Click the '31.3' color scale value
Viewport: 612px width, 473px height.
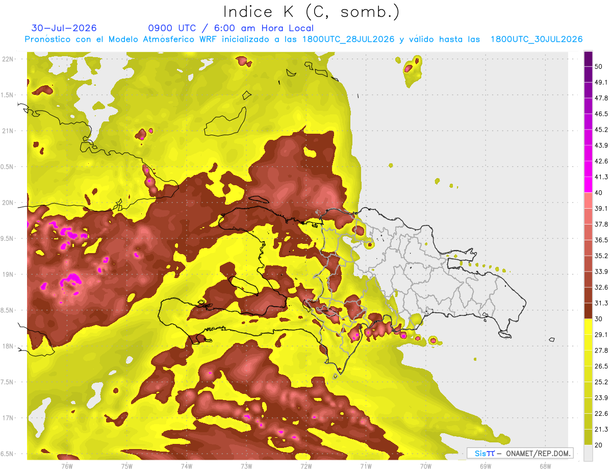(601, 304)
